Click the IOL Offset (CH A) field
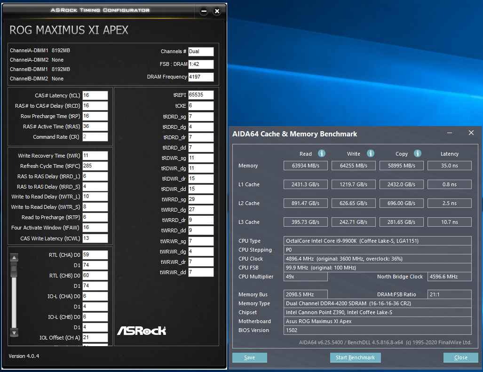 (95, 338)
